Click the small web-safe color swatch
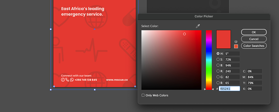Viewport: 279px width, 112px height. 236,46
